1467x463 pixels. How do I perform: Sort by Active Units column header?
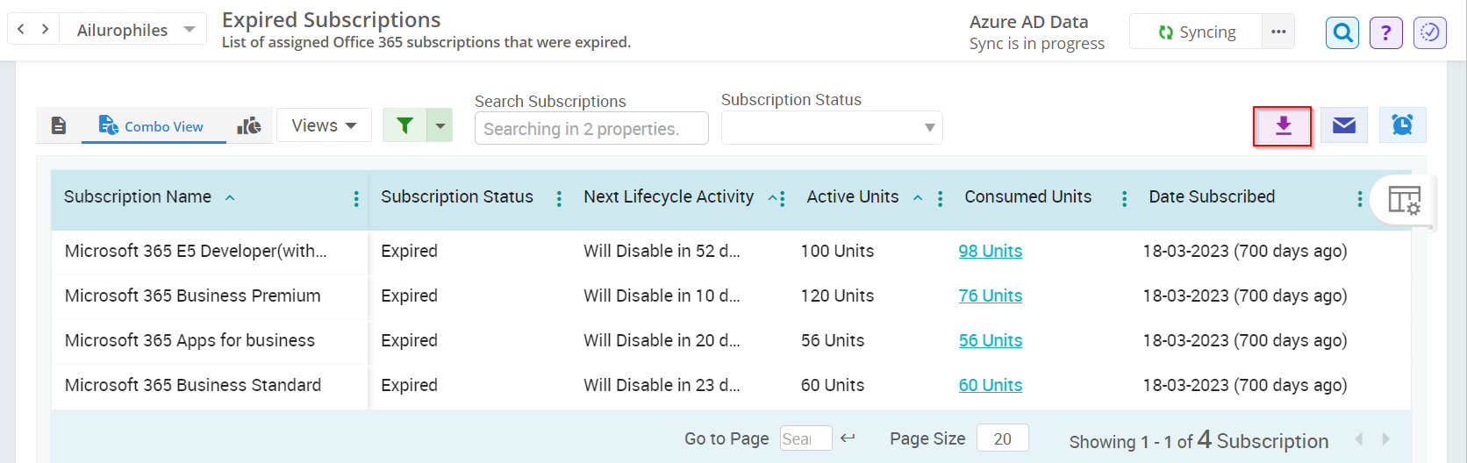click(x=853, y=196)
